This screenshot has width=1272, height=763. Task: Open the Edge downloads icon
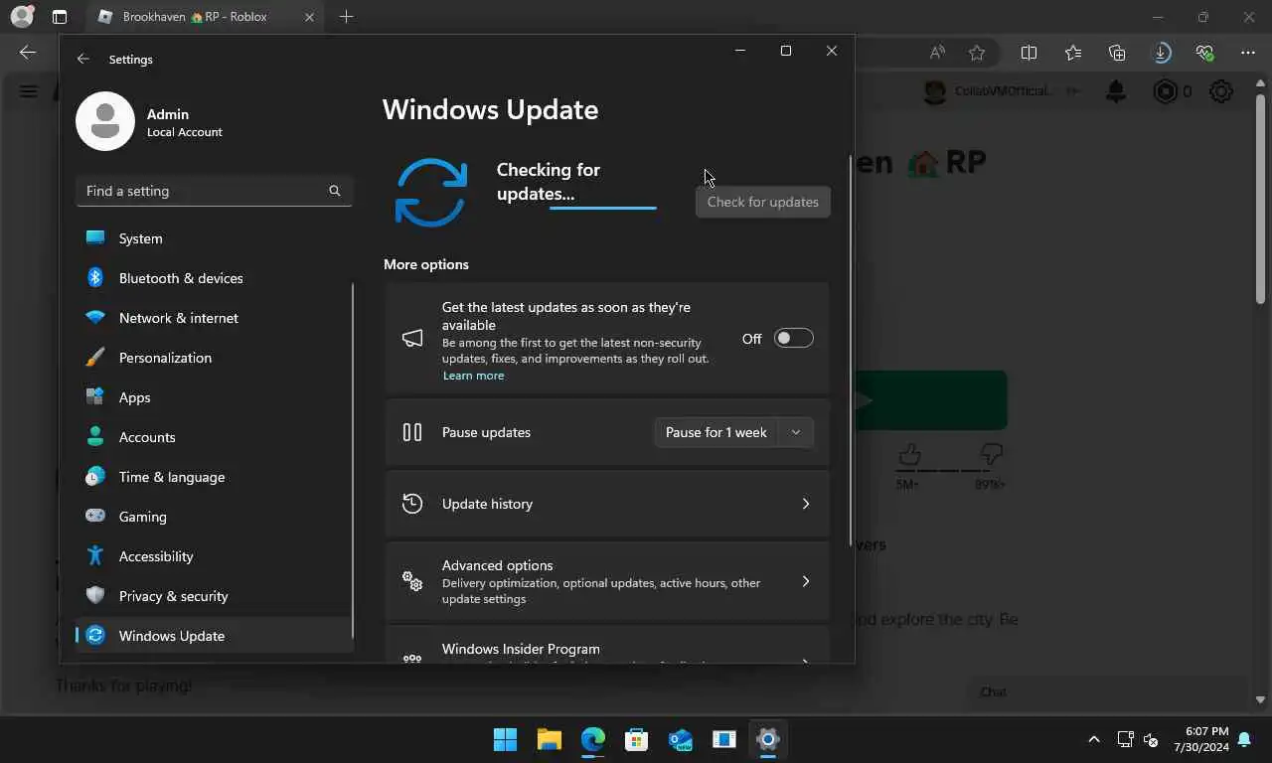[x=1161, y=53]
